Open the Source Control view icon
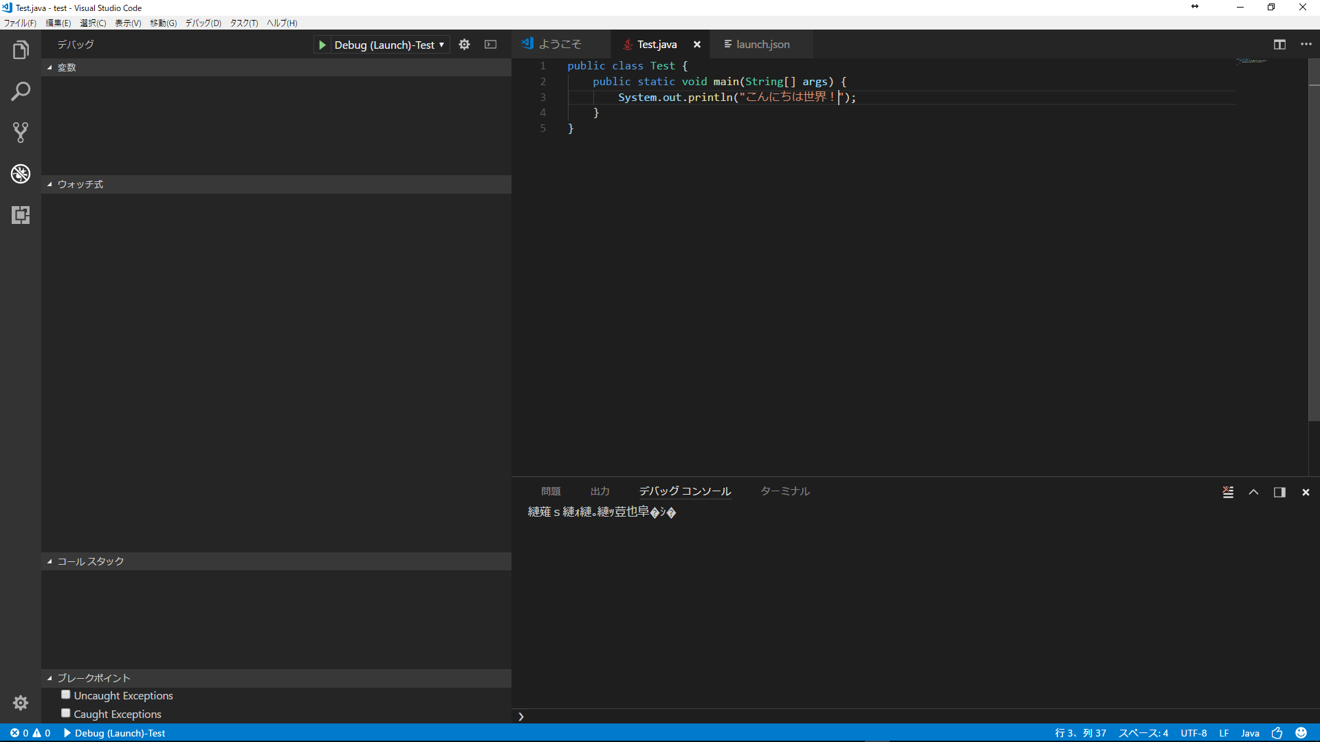Image resolution: width=1320 pixels, height=742 pixels. (x=21, y=133)
